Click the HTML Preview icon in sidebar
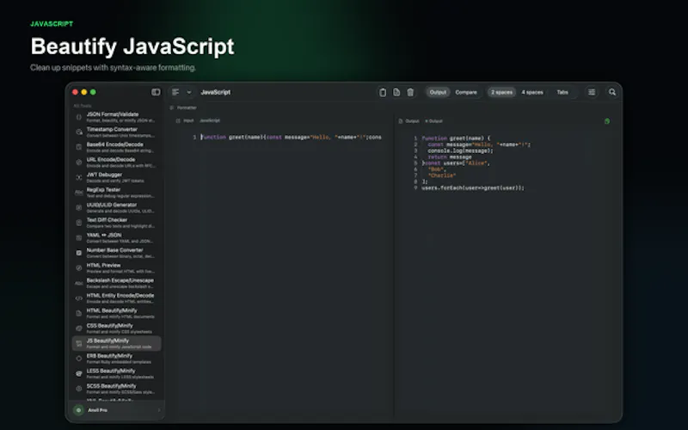 tap(79, 268)
